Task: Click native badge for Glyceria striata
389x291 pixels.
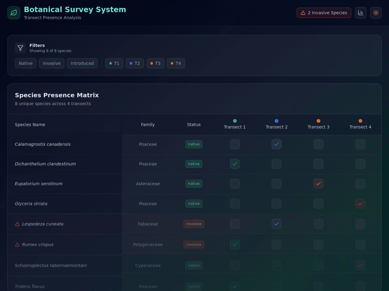Action: coord(194,204)
